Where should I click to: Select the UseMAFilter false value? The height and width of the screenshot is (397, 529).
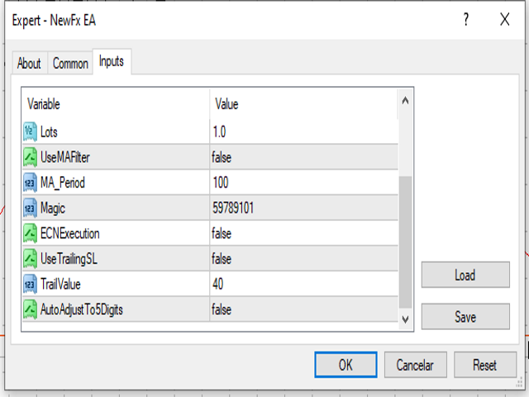304,157
